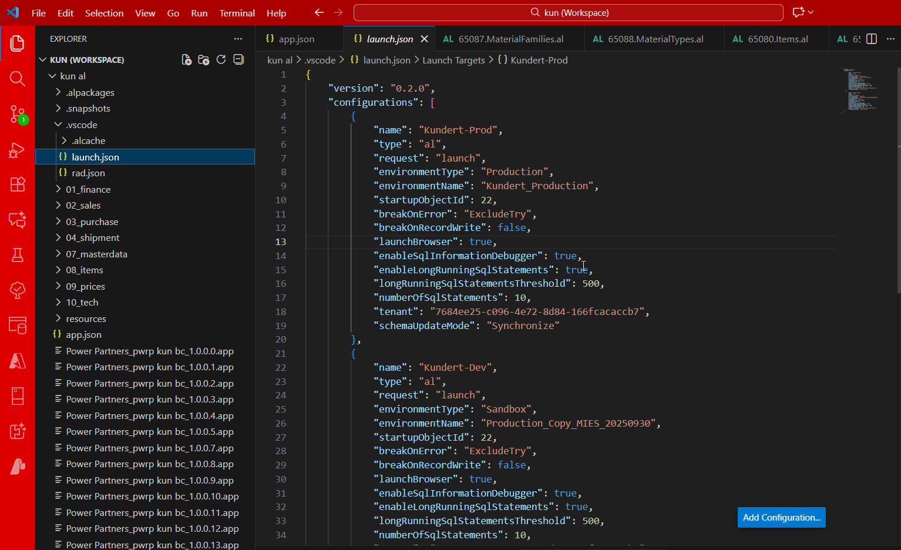Image resolution: width=901 pixels, height=550 pixels.
Task: Switch to 65080.Items.al tab
Action: (x=777, y=39)
